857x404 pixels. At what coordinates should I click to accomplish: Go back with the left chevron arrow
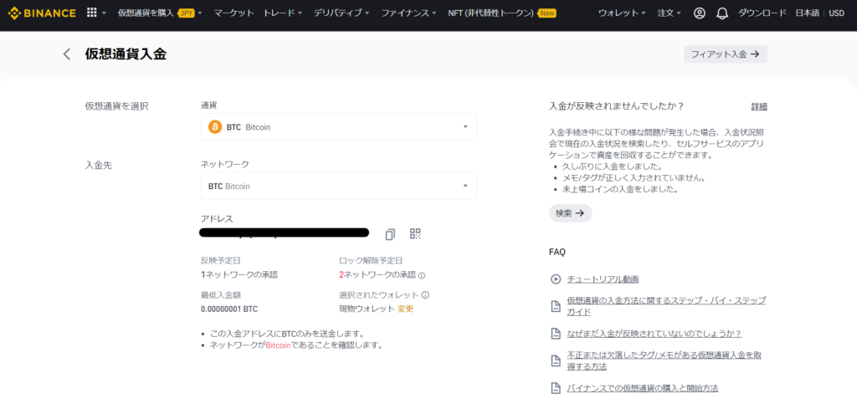point(67,54)
